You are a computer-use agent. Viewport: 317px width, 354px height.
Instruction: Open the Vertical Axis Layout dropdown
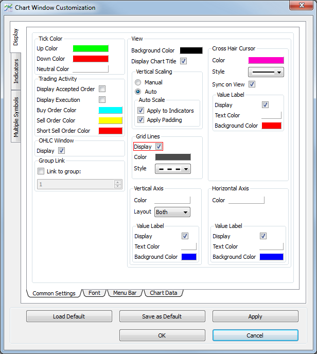172,212
